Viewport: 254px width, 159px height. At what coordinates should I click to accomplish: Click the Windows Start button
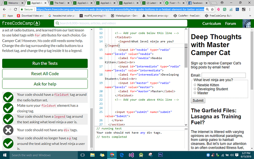(x=4, y=155)
